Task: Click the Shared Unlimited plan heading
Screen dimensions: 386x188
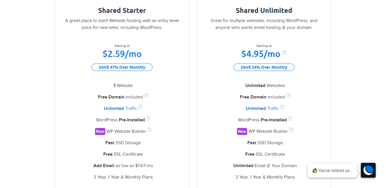Action: (264, 11)
